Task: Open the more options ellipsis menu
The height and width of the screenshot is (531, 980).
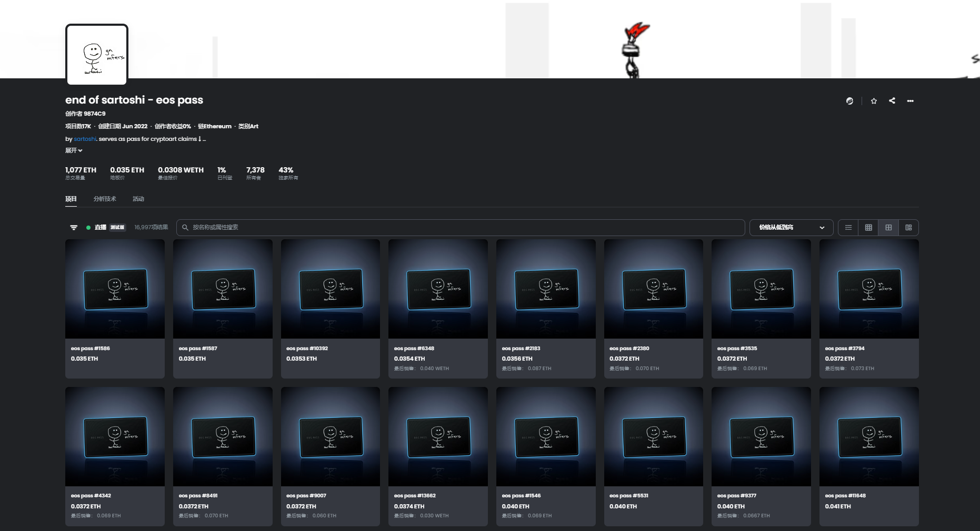Action: point(911,101)
